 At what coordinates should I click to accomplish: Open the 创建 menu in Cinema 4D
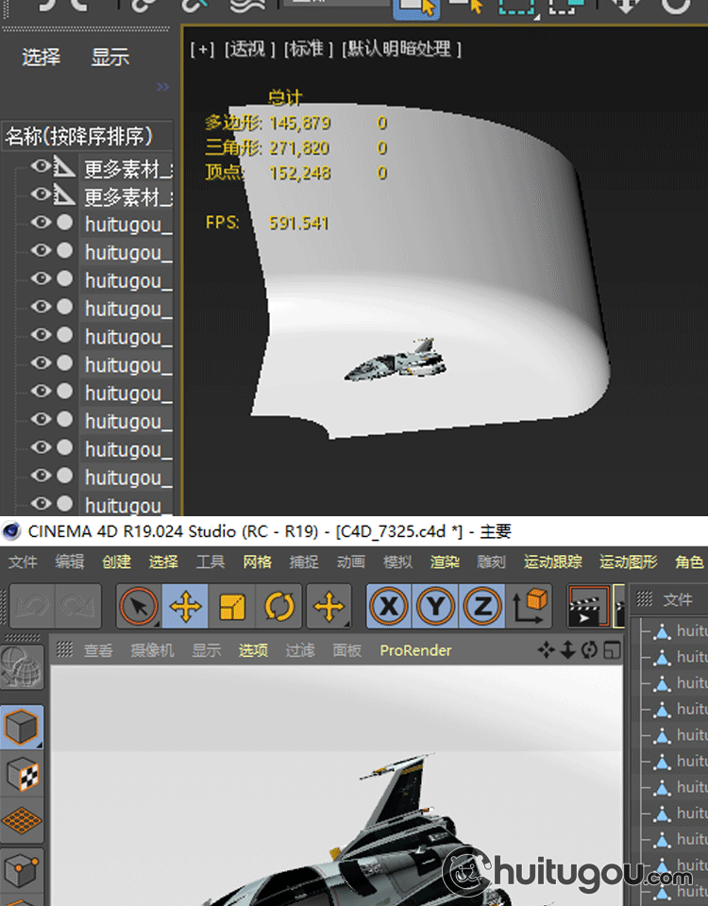tap(116, 562)
